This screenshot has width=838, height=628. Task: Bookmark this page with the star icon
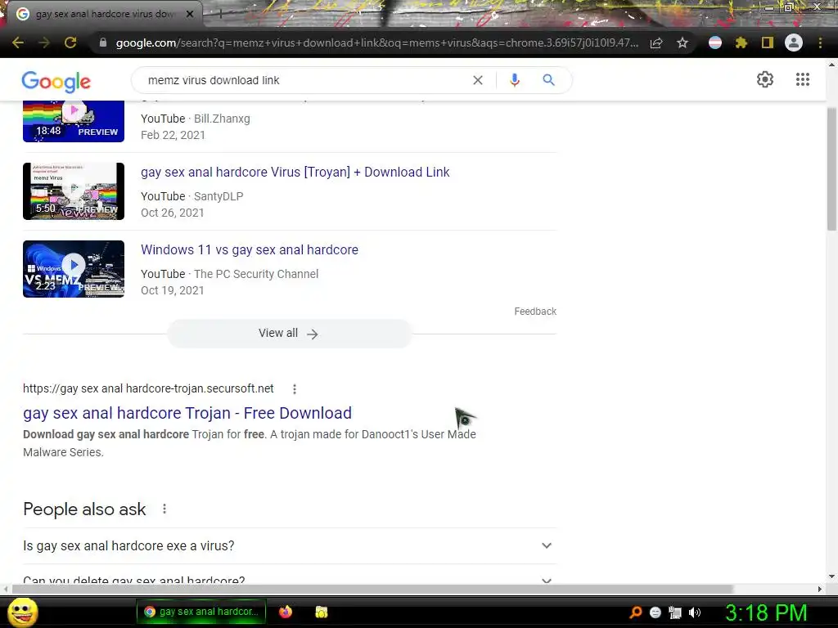tap(683, 43)
